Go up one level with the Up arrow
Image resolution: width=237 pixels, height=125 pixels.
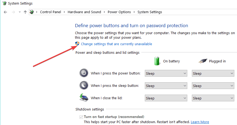25,12
